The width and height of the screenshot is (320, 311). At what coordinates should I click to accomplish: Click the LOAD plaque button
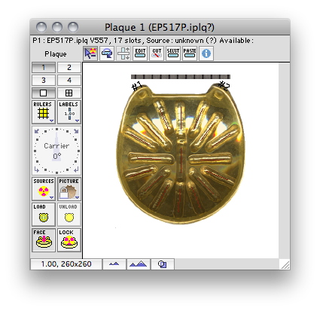(44, 215)
